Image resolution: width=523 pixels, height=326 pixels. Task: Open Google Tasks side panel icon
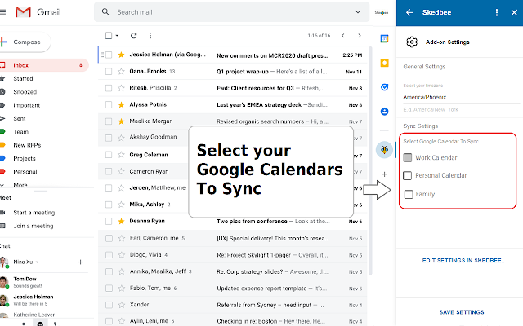384,87
